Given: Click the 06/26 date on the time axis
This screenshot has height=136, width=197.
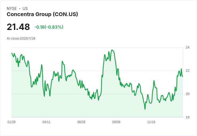Looking at the screenshot, I should point(81,122).
